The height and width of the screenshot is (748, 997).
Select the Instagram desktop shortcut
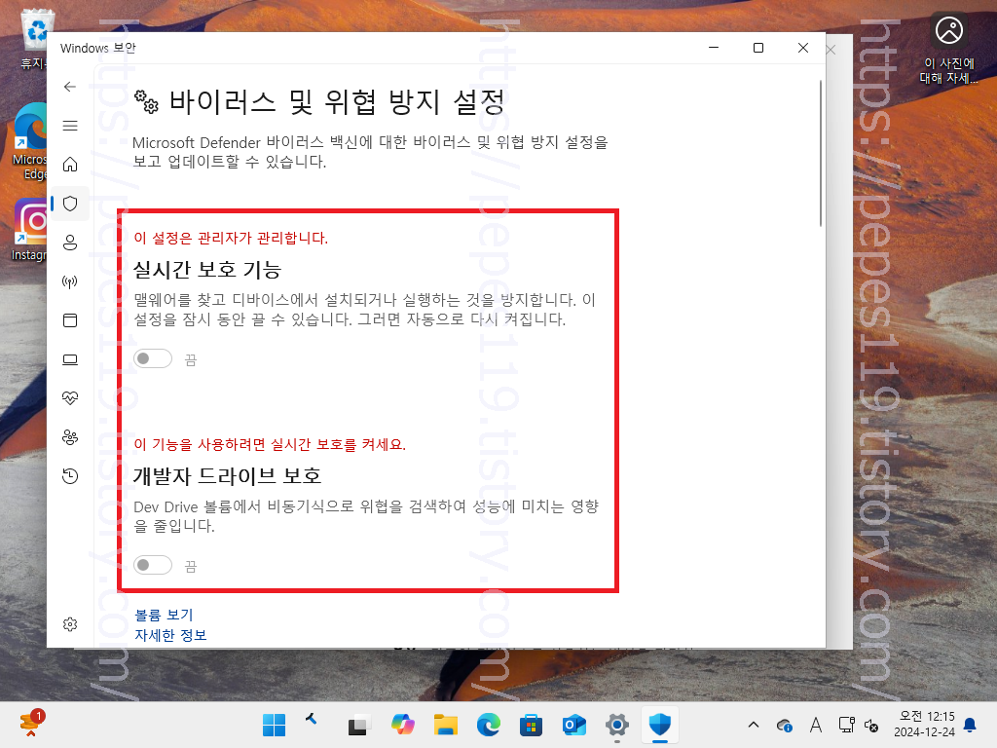28,230
